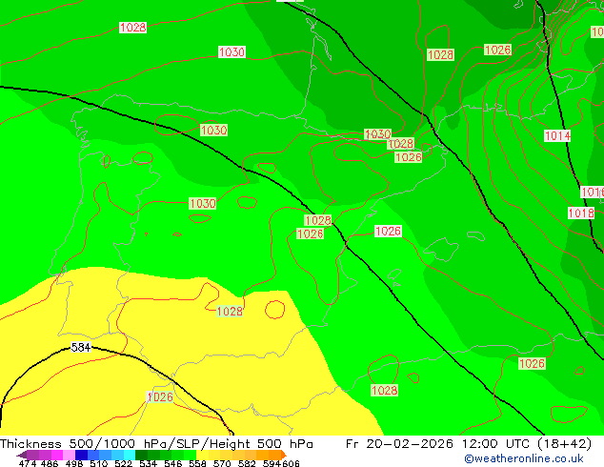Click the legend value 474
Image resolution: width=604 pixels, height=467 pixels.
tap(28, 463)
